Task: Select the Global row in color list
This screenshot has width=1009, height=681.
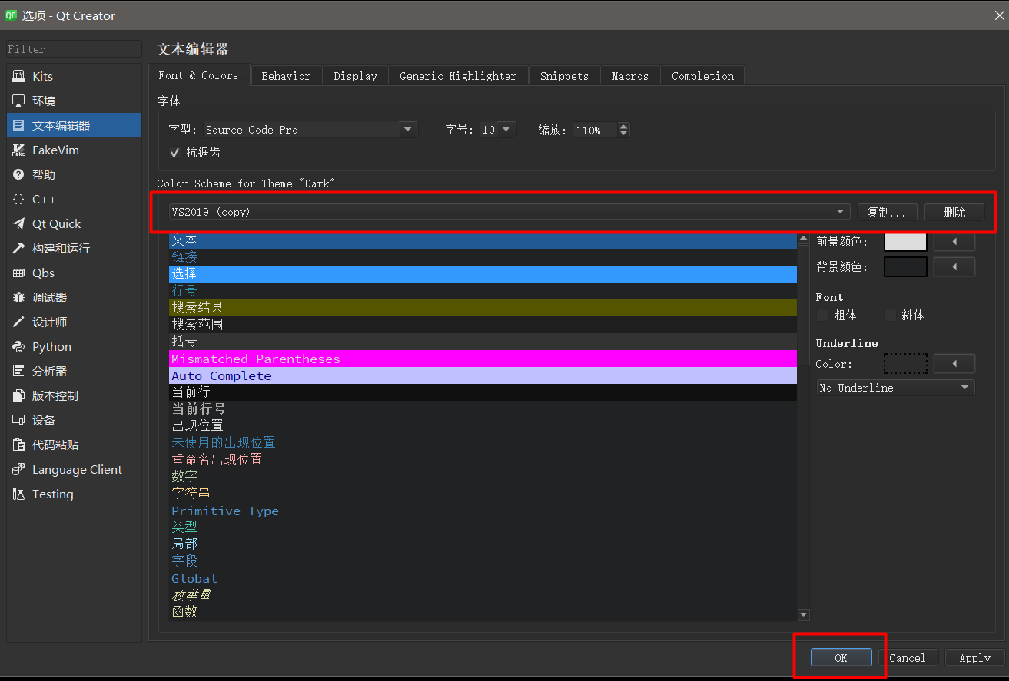Action: (x=483, y=578)
